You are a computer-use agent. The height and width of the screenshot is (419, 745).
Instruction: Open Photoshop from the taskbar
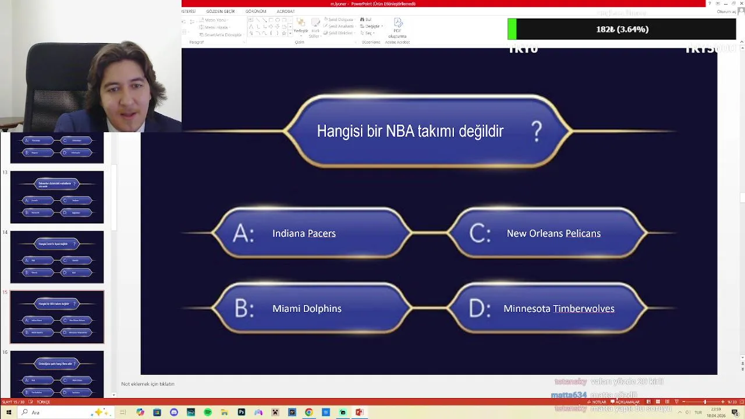pos(242,412)
